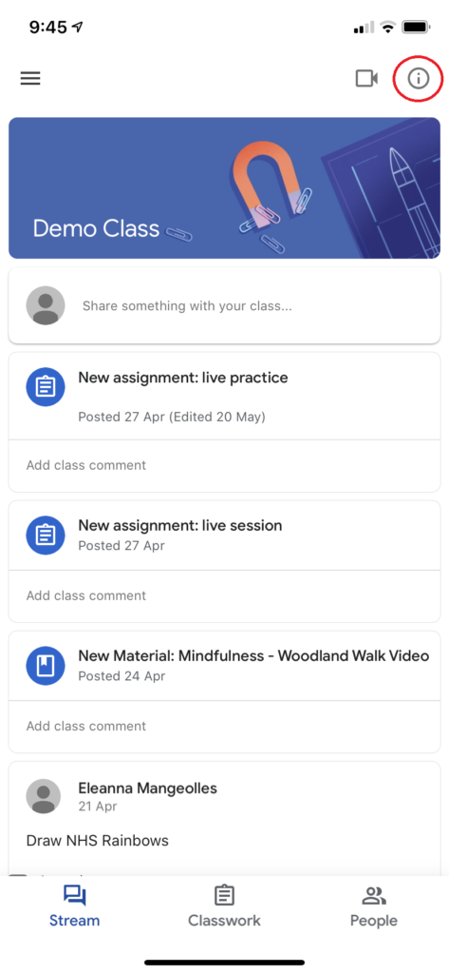This screenshot has width=449, height=974.
Task: Open the hamburger navigation menu
Action: (30, 78)
